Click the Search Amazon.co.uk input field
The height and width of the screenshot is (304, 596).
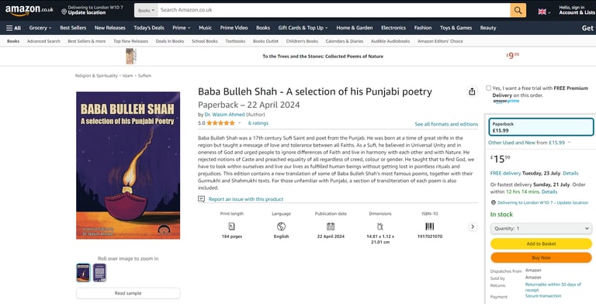pos(334,10)
